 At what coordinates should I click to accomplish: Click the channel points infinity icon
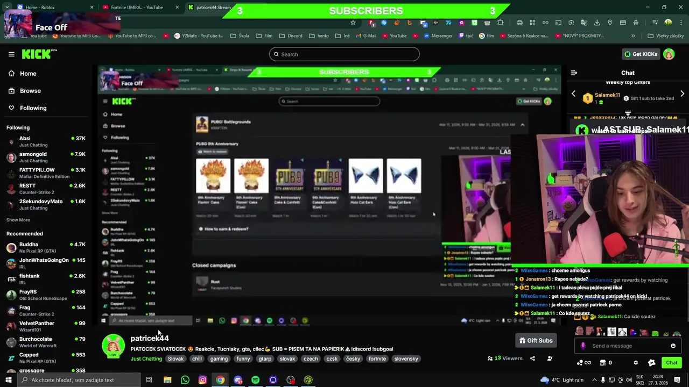(583, 363)
